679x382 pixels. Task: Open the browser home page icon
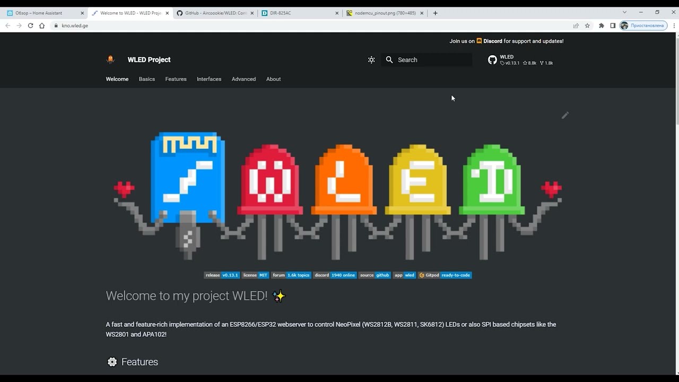point(42,25)
